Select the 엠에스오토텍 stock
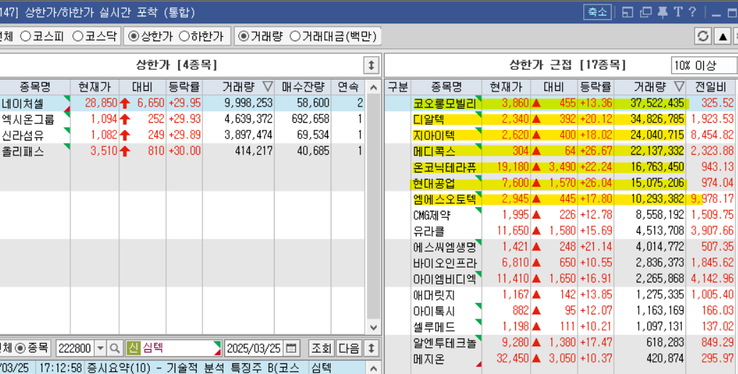 [x=445, y=199]
